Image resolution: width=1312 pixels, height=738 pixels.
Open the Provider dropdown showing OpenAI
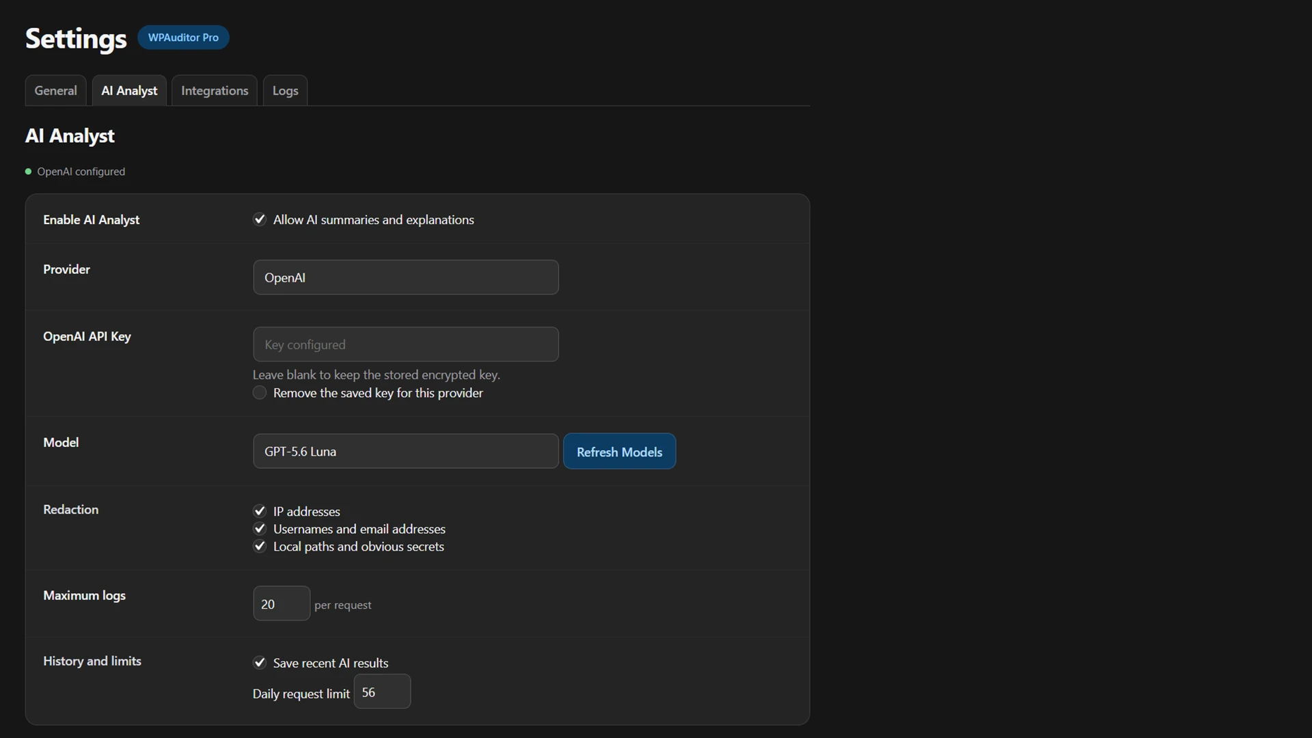[x=406, y=277]
